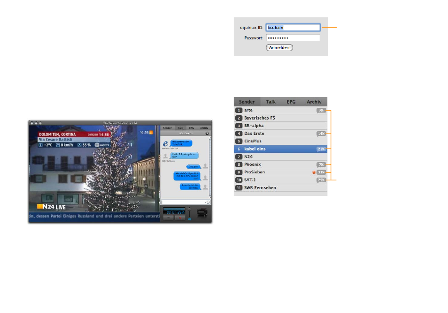This screenshot has height=313, width=448.
Task: Click the Anmelden button
Action: coord(279,48)
